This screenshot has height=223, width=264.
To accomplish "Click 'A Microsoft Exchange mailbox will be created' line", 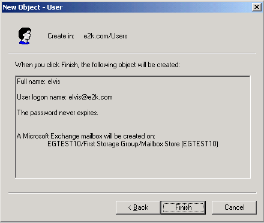I will click(86, 136).
